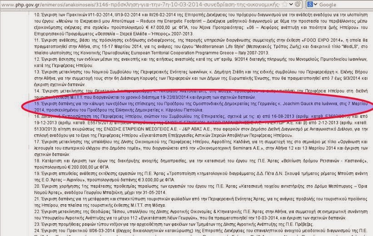The width and height of the screenshot is (373, 236).
Task: Click agenda item 22 about Θεοδώρας Τάσιου travel
Action: (x=201, y=215)
